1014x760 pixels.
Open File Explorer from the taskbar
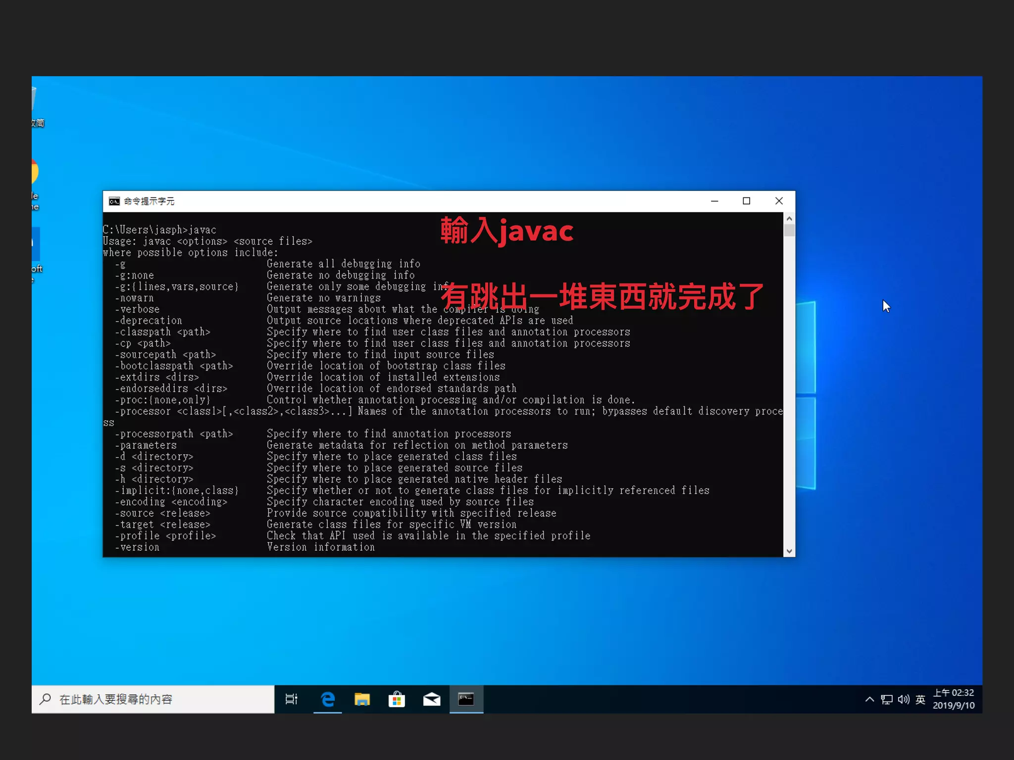[362, 699]
